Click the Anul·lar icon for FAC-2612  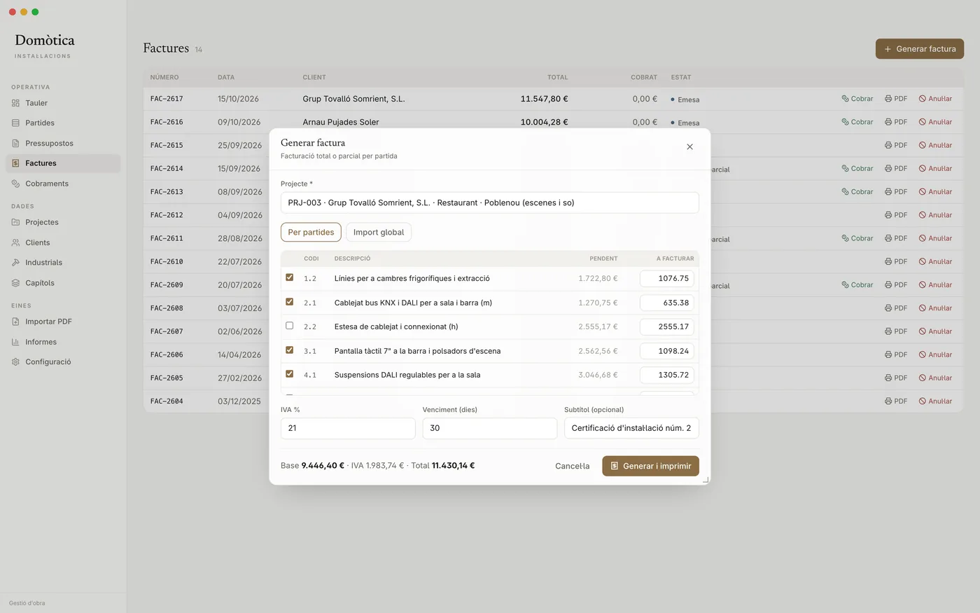(923, 215)
